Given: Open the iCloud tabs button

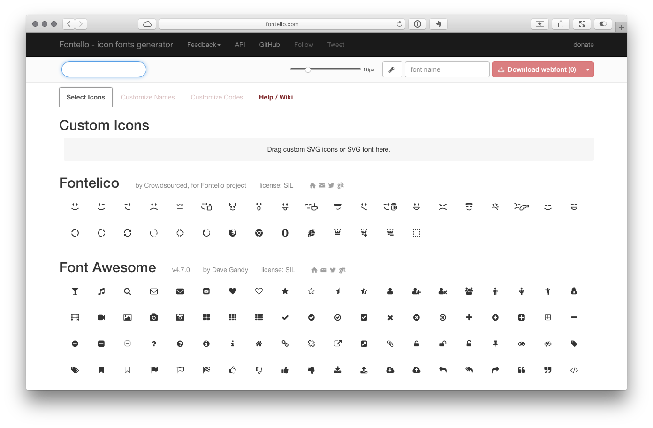Looking at the screenshot, I should (x=147, y=24).
